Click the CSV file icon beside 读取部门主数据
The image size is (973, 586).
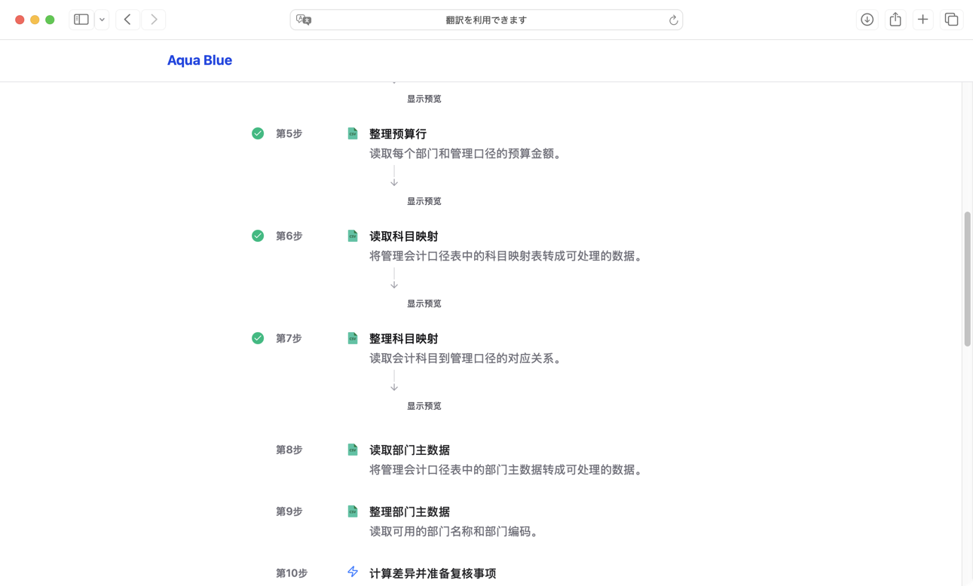point(353,450)
